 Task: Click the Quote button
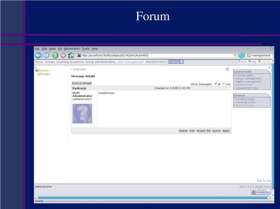(217, 131)
